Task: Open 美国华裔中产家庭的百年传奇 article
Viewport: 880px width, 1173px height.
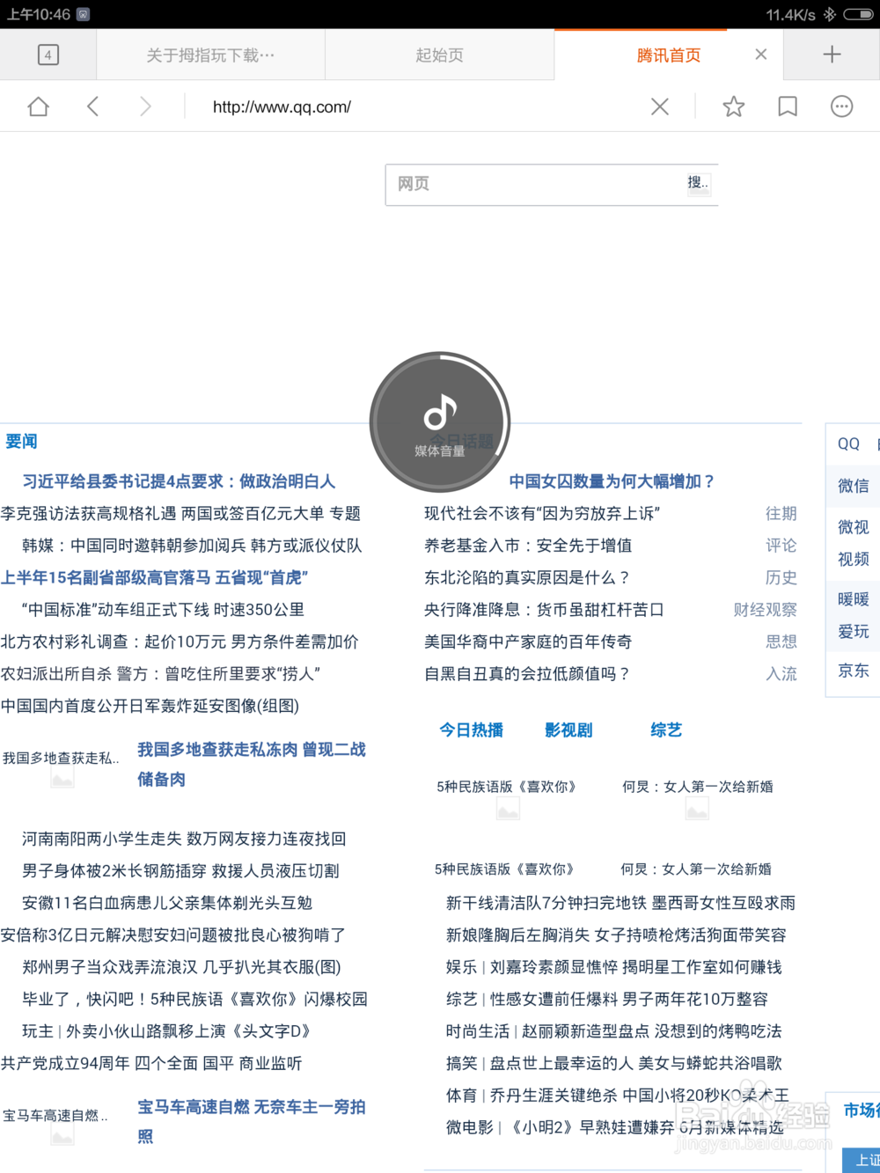Action: point(528,641)
